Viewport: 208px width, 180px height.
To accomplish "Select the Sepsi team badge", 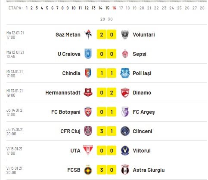I will click(x=125, y=54).
